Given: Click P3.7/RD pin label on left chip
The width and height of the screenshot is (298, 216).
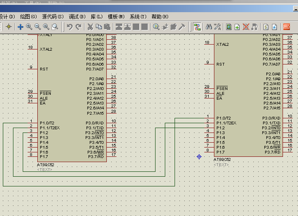Looking at the screenshot, I should point(96,157).
